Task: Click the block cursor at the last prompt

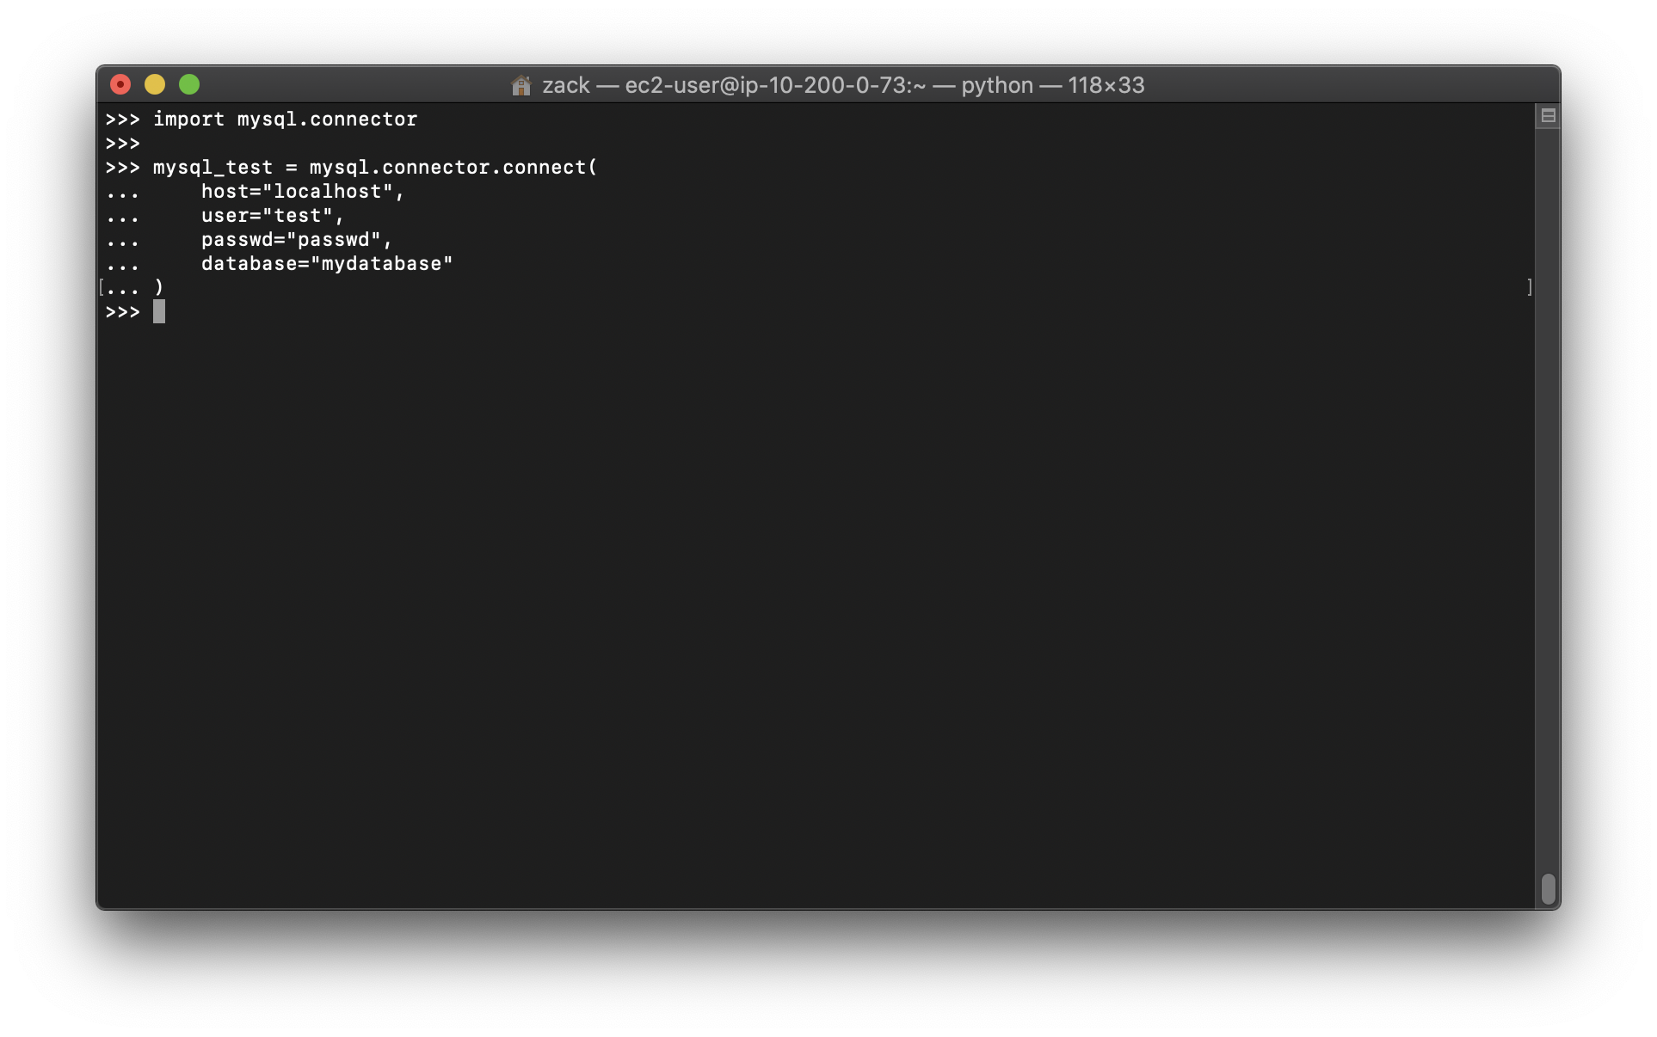Action: (159, 312)
